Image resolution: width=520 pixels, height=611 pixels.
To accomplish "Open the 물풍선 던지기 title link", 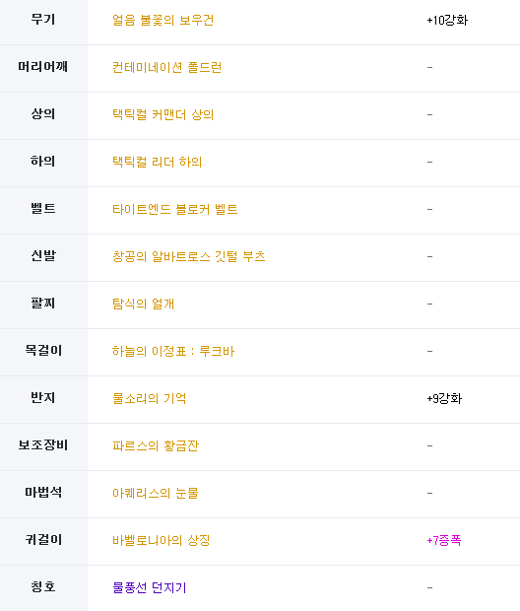I will (x=150, y=587).
